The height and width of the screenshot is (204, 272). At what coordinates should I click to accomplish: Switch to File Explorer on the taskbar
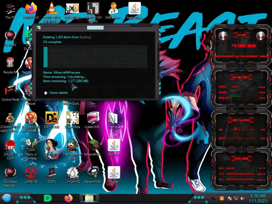(x=89, y=198)
